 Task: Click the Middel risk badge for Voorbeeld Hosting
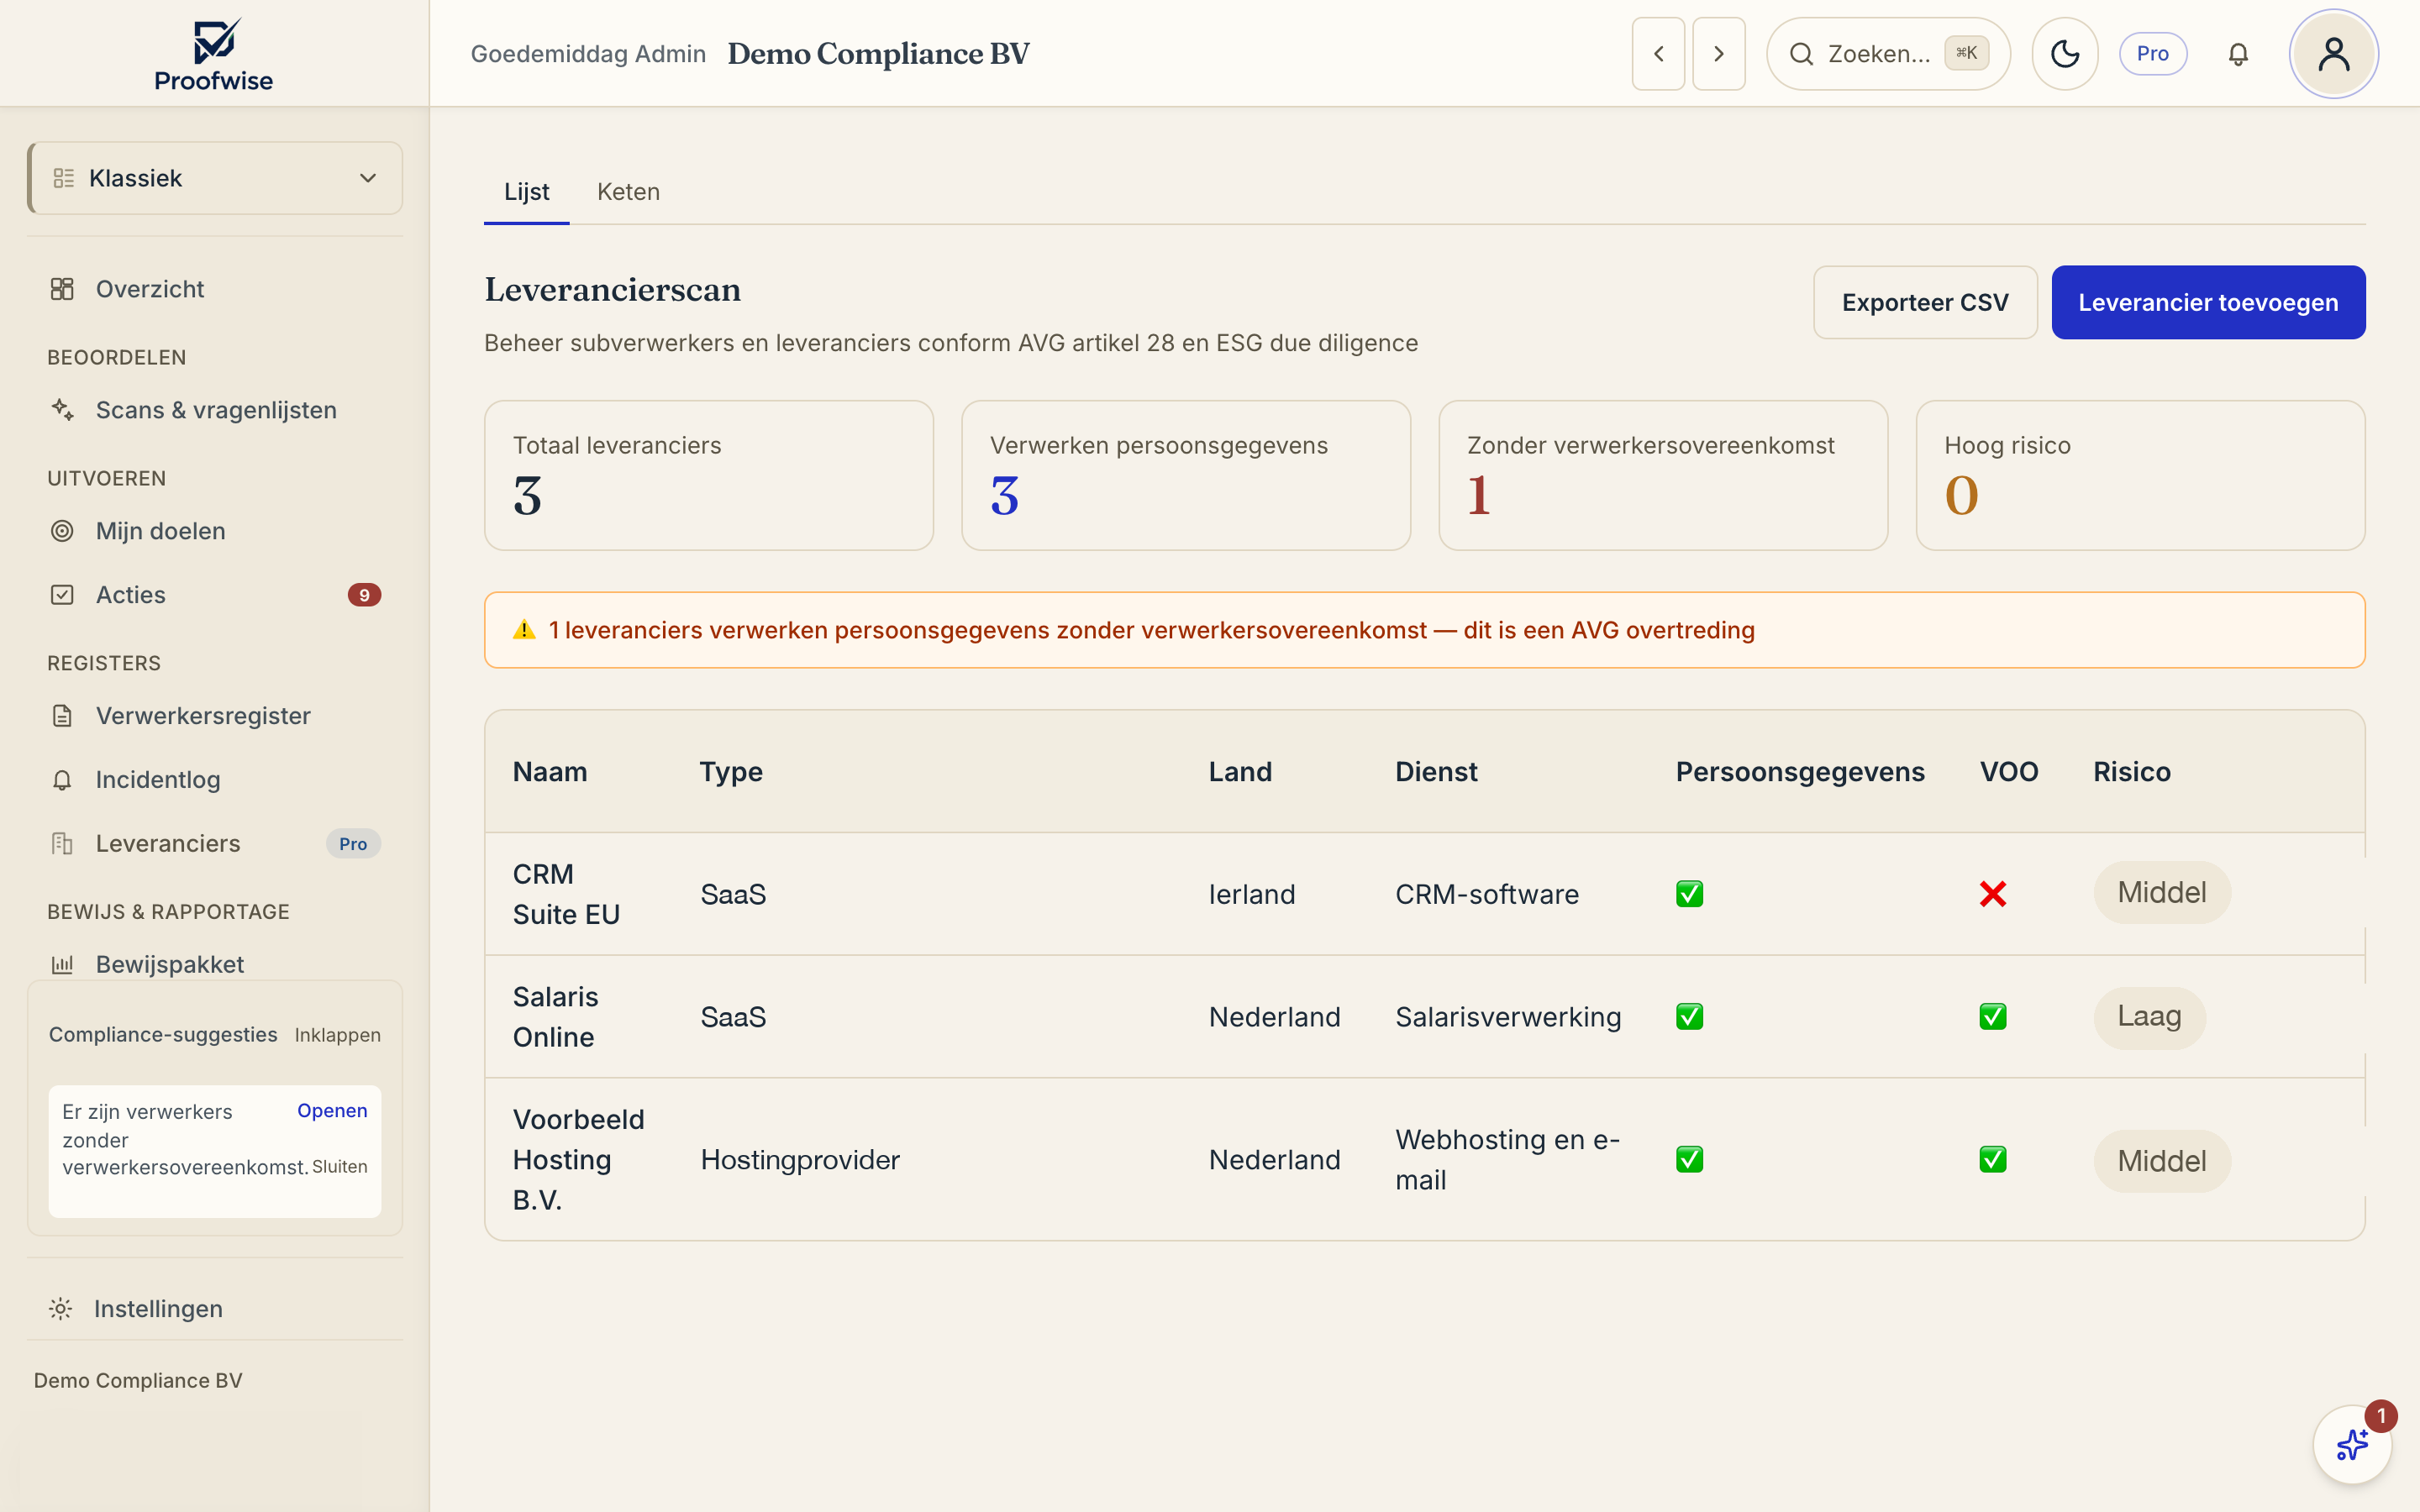pyautogui.click(x=2162, y=1161)
